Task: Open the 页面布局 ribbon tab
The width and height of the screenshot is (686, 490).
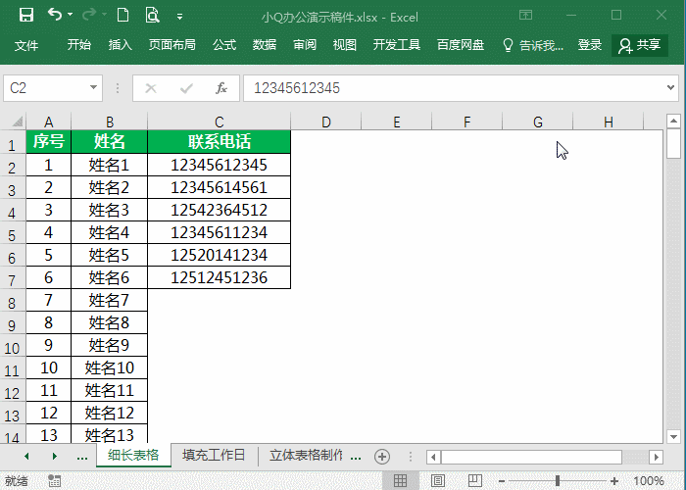Action: click(x=171, y=45)
